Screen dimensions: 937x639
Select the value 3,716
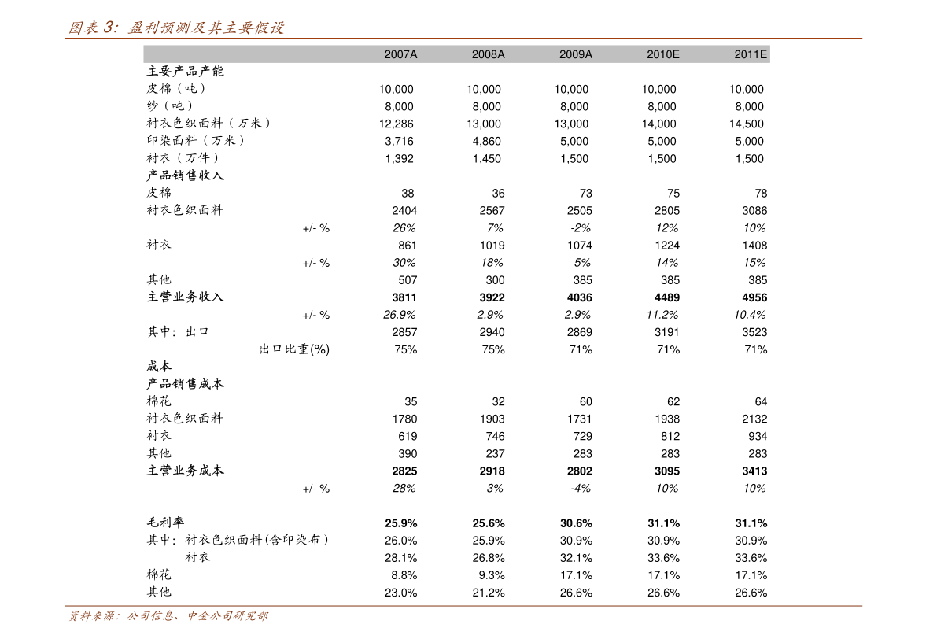pos(399,141)
